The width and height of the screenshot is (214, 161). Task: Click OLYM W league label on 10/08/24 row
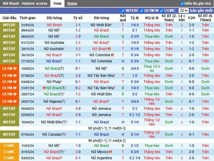pyautogui.click(x=9, y=69)
